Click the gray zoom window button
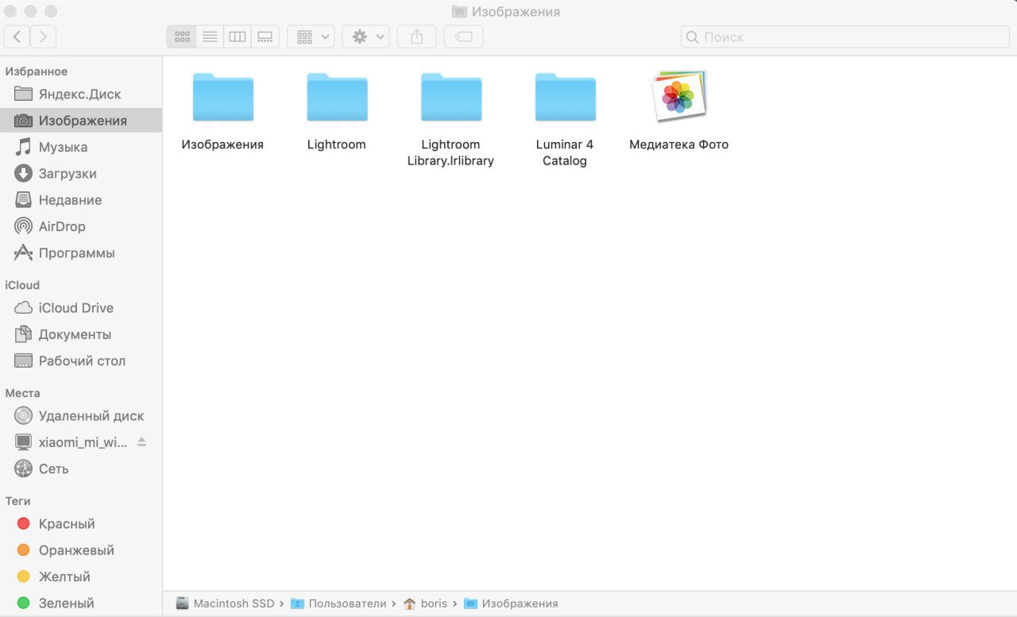Image resolution: width=1017 pixels, height=617 pixels. [x=51, y=11]
